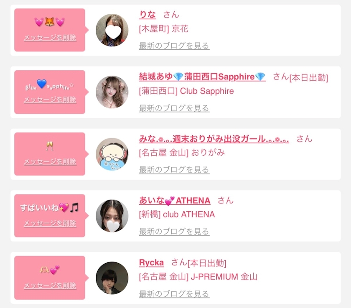Delete the champagne glasses emoji message
This screenshot has height=308, width=351.
tap(50, 162)
